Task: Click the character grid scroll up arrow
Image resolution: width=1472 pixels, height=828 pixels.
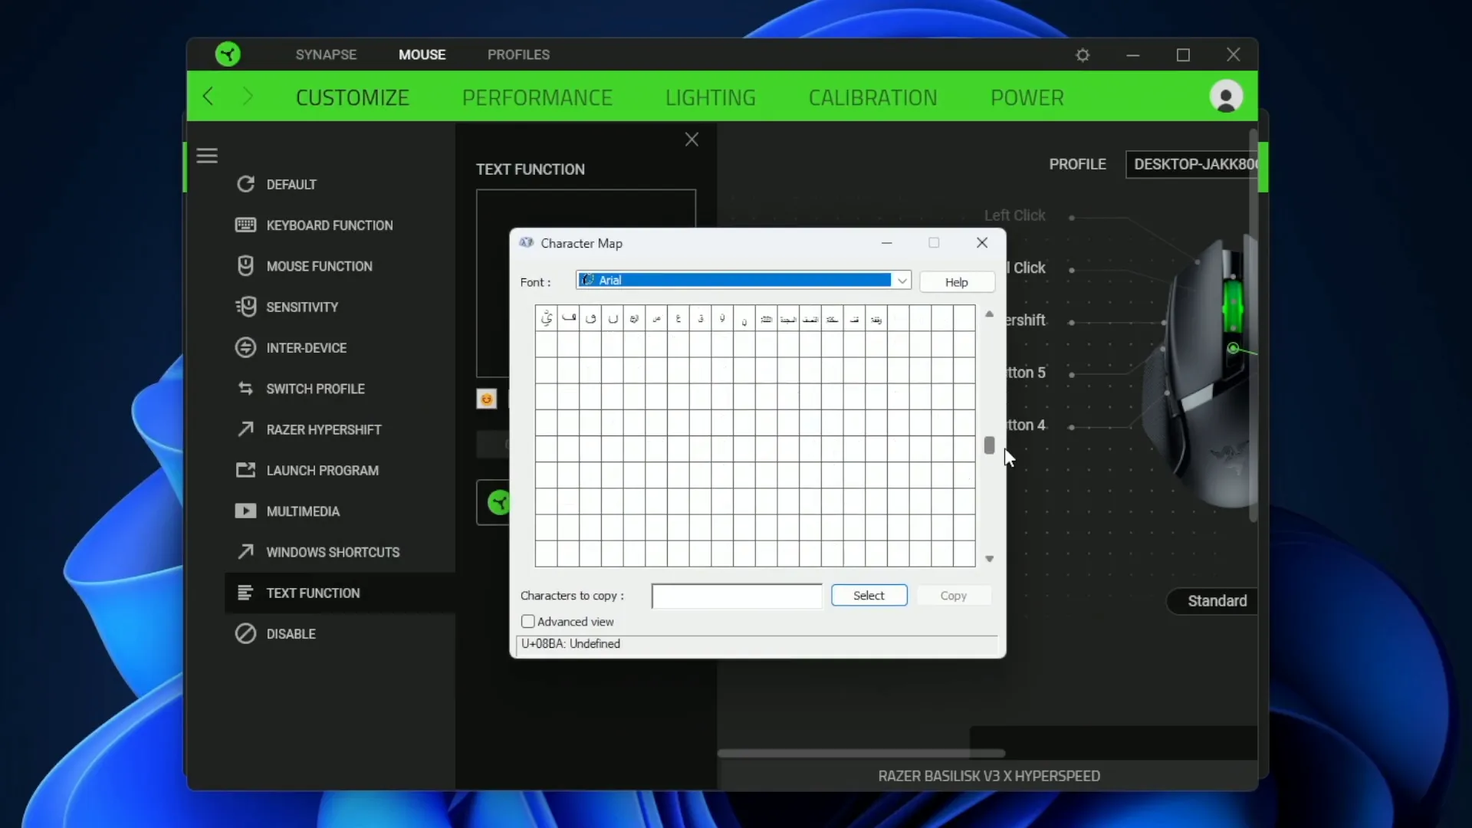Action: [x=989, y=314]
